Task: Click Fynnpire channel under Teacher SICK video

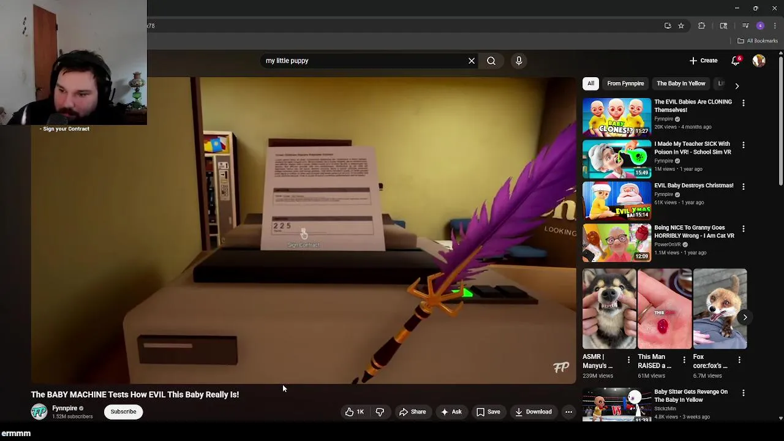Action: pos(663,161)
